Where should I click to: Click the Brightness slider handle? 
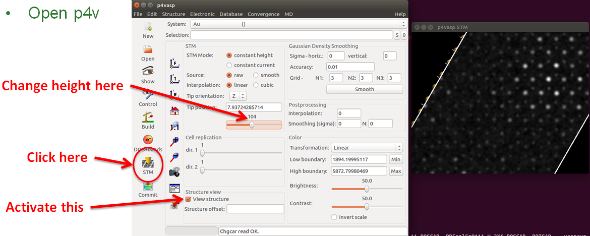pos(367,189)
